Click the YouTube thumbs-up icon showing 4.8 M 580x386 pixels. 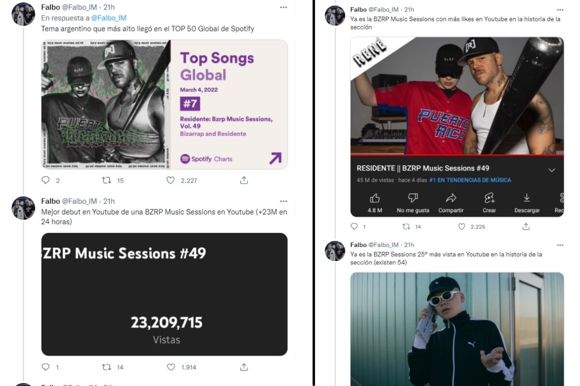tap(375, 198)
